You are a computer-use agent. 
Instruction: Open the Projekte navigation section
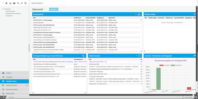point(14,77)
